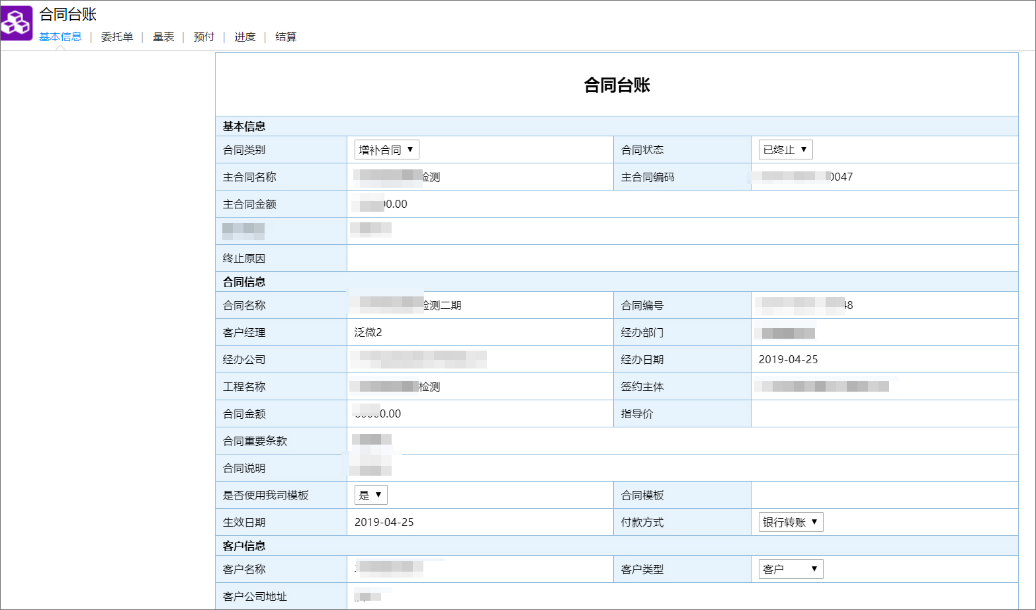Screen dimensions: 1036x610
Task: Click the empty 终止原因 field
Action: point(682,258)
